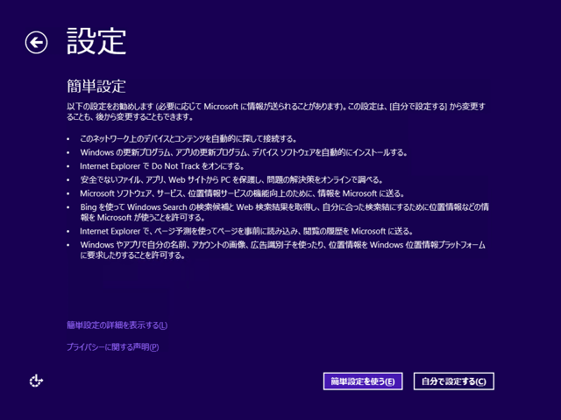The height and width of the screenshot is (420, 561).
Task: Select the 設定 page title
Action: (x=96, y=41)
